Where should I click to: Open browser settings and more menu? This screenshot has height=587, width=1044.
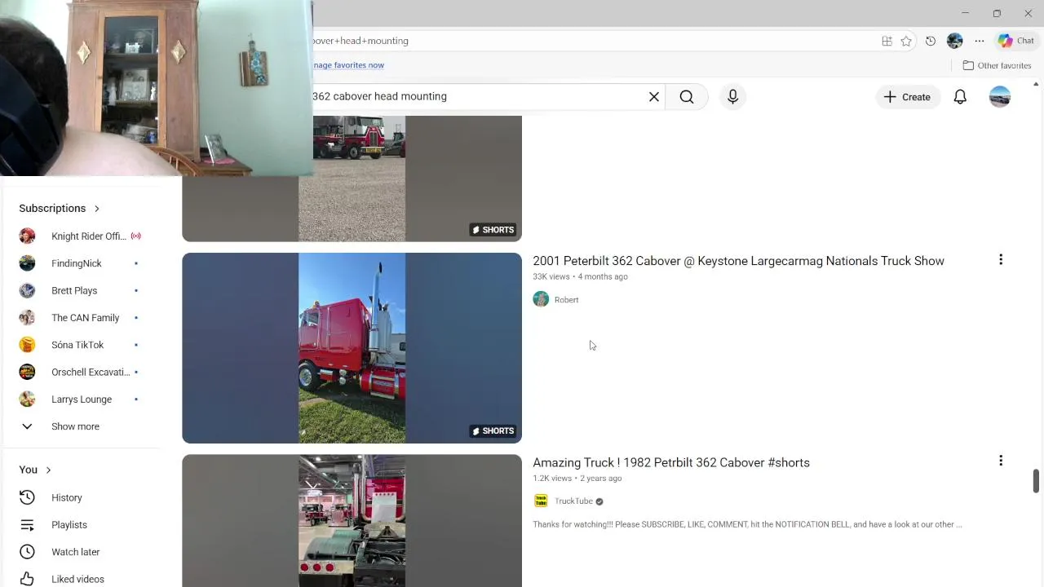click(x=980, y=41)
